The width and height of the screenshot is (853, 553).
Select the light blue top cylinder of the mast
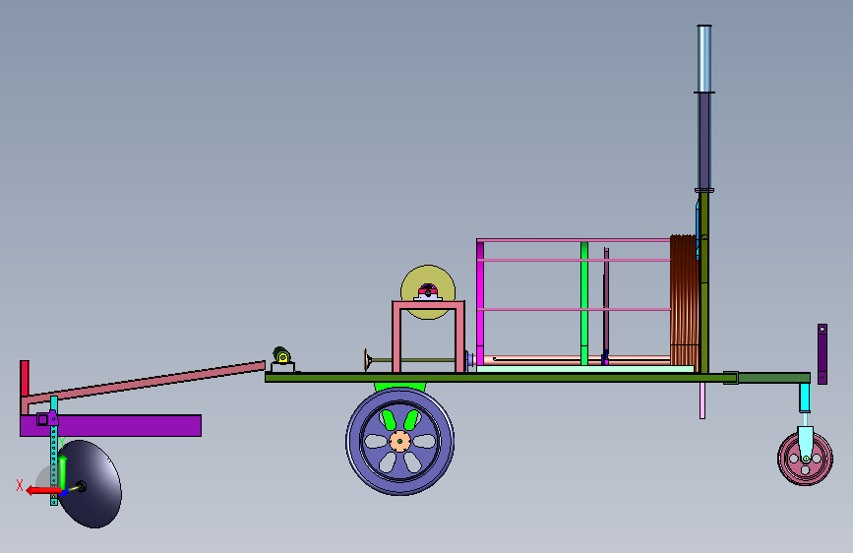(704, 59)
